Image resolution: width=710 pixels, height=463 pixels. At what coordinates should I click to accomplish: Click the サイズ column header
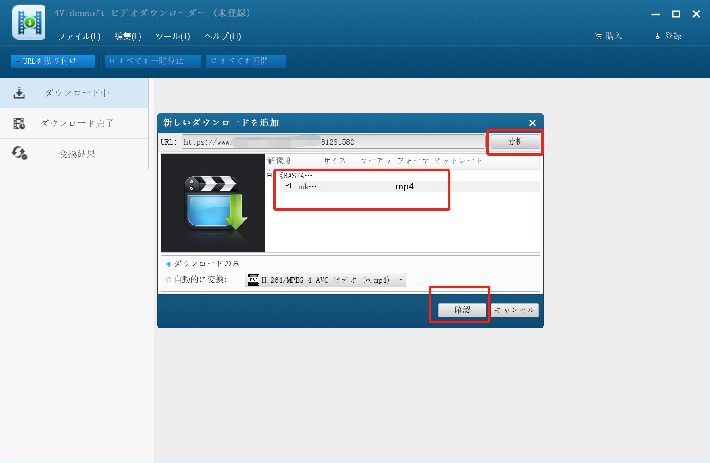pyautogui.click(x=338, y=161)
